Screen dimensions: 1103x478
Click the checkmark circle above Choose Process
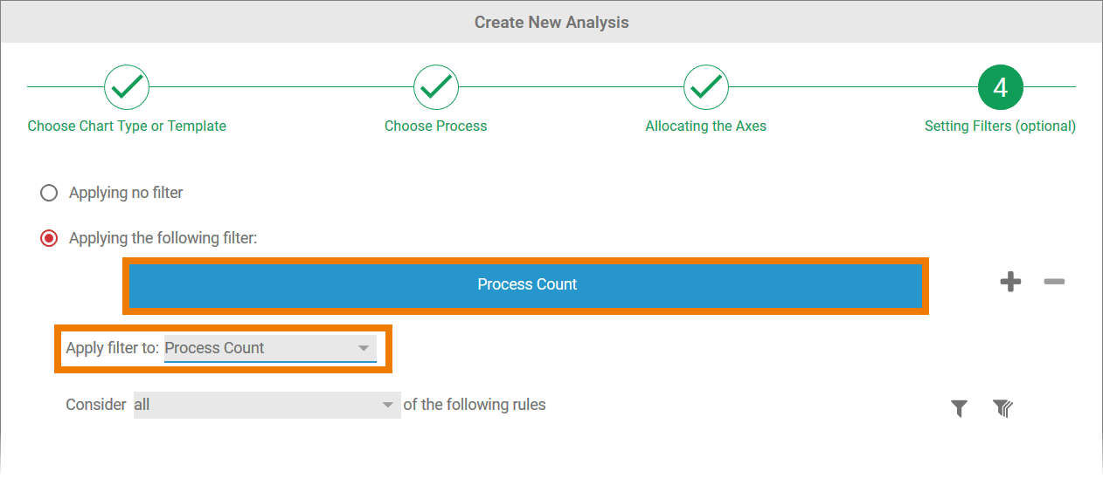click(436, 86)
